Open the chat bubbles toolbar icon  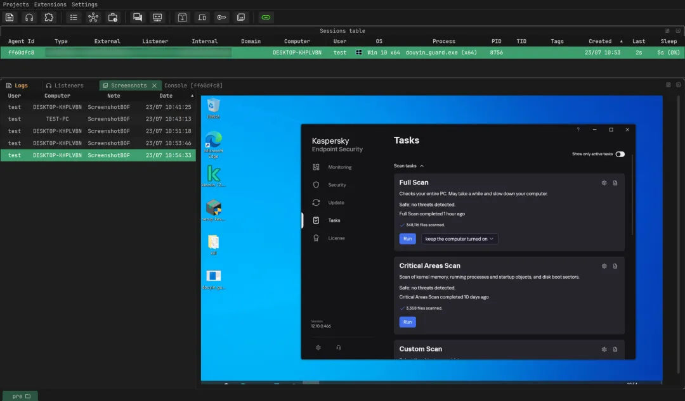[x=138, y=18]
